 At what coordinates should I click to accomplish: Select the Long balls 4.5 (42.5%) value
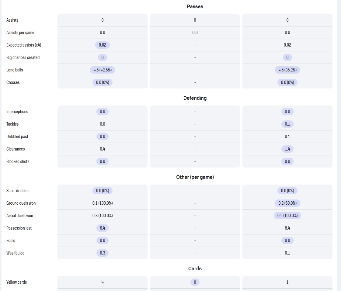[x=103, y=70]
